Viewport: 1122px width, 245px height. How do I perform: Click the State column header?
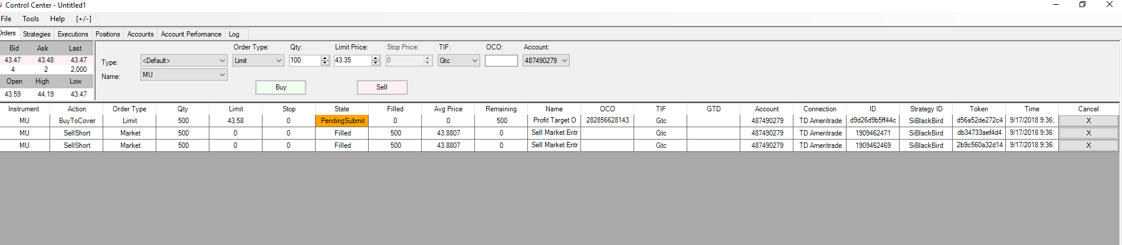point(342,109)
